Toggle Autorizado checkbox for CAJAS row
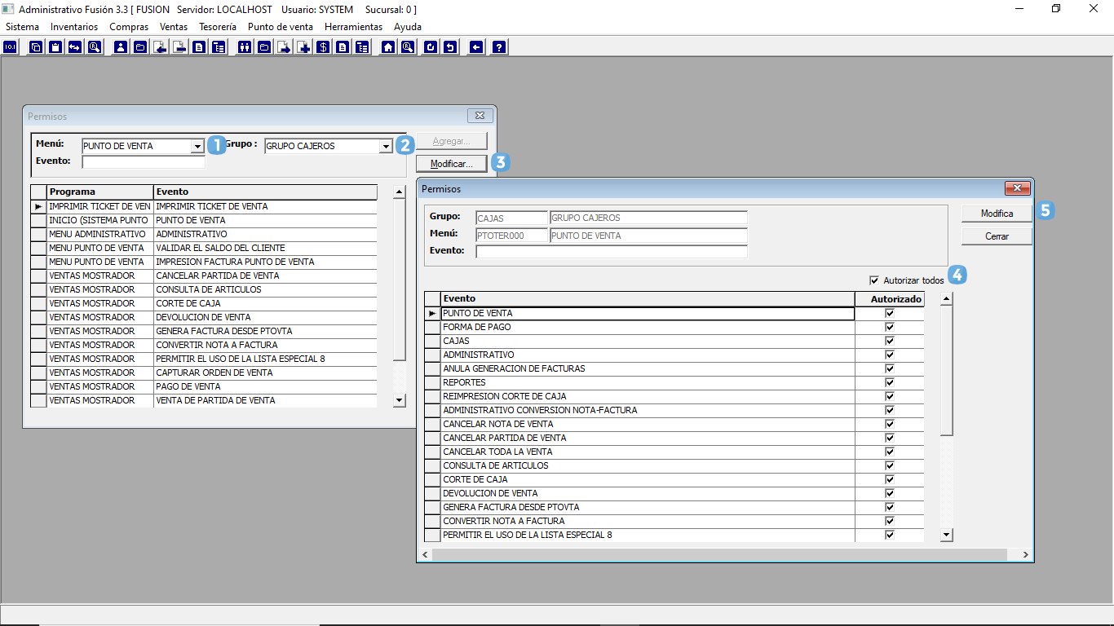Screen dimensions: 1114x626 pos(890,341)
